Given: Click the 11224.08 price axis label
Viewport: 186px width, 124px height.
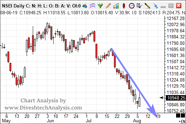Looking at the screenshot, I should pyautogui.click(x=176, y=80).
